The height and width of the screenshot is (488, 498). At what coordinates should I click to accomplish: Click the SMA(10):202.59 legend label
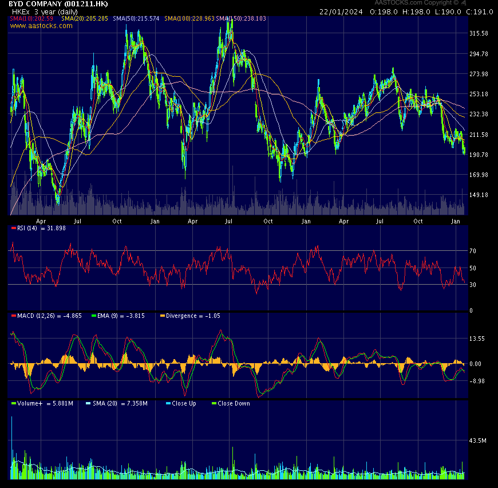(31, 18)
